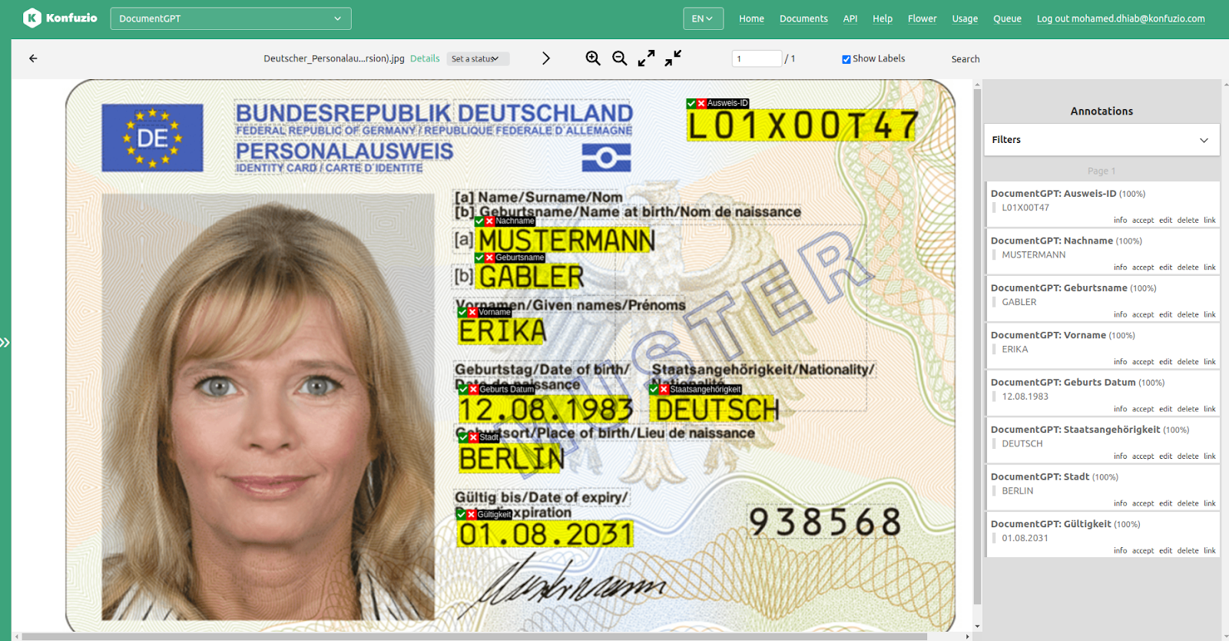The image size is (1229, 641).
Task: Click the document file name label
Action: (x=334, y=58)
